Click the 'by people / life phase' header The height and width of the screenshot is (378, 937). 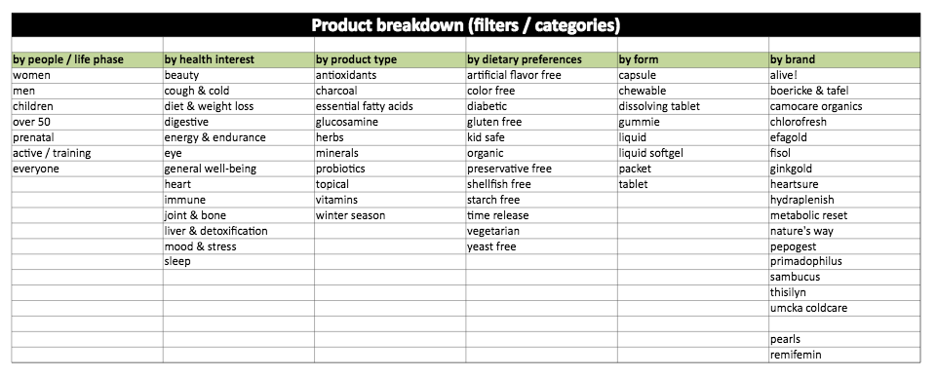(87, 59)
